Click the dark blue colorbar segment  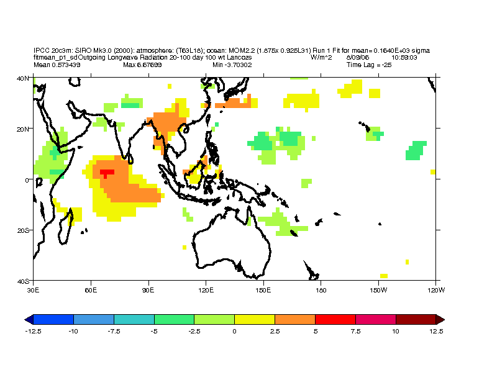click(x=53, y=319)
